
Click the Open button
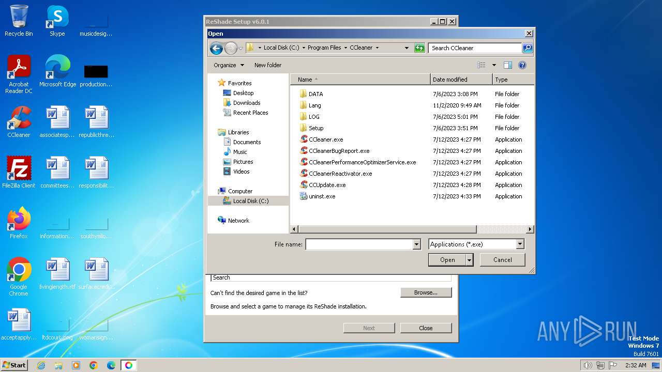[447, 260]
